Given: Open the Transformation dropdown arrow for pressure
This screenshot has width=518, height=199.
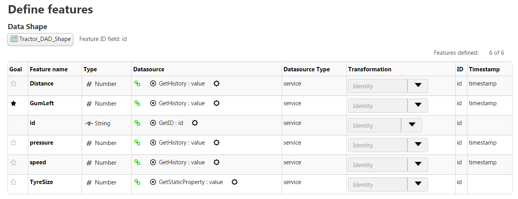Looking at the screenshot, I should [418, 145].
